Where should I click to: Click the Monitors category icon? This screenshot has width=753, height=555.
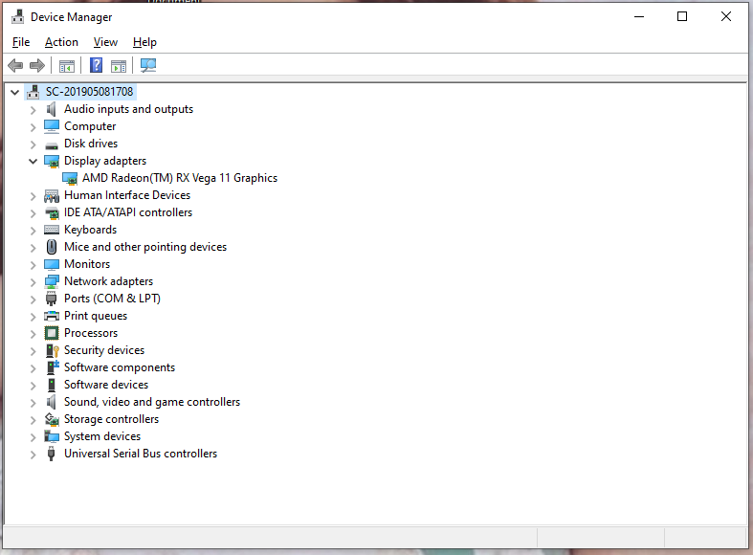point(52,264)
